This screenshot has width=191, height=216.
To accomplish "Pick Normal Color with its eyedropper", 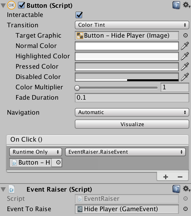I will (185, 46).
